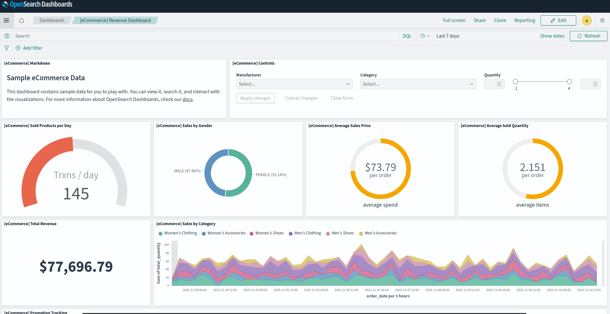Toggle Men's Accessories legend series
Screen dimensions: 610x314
click(378, 233)
